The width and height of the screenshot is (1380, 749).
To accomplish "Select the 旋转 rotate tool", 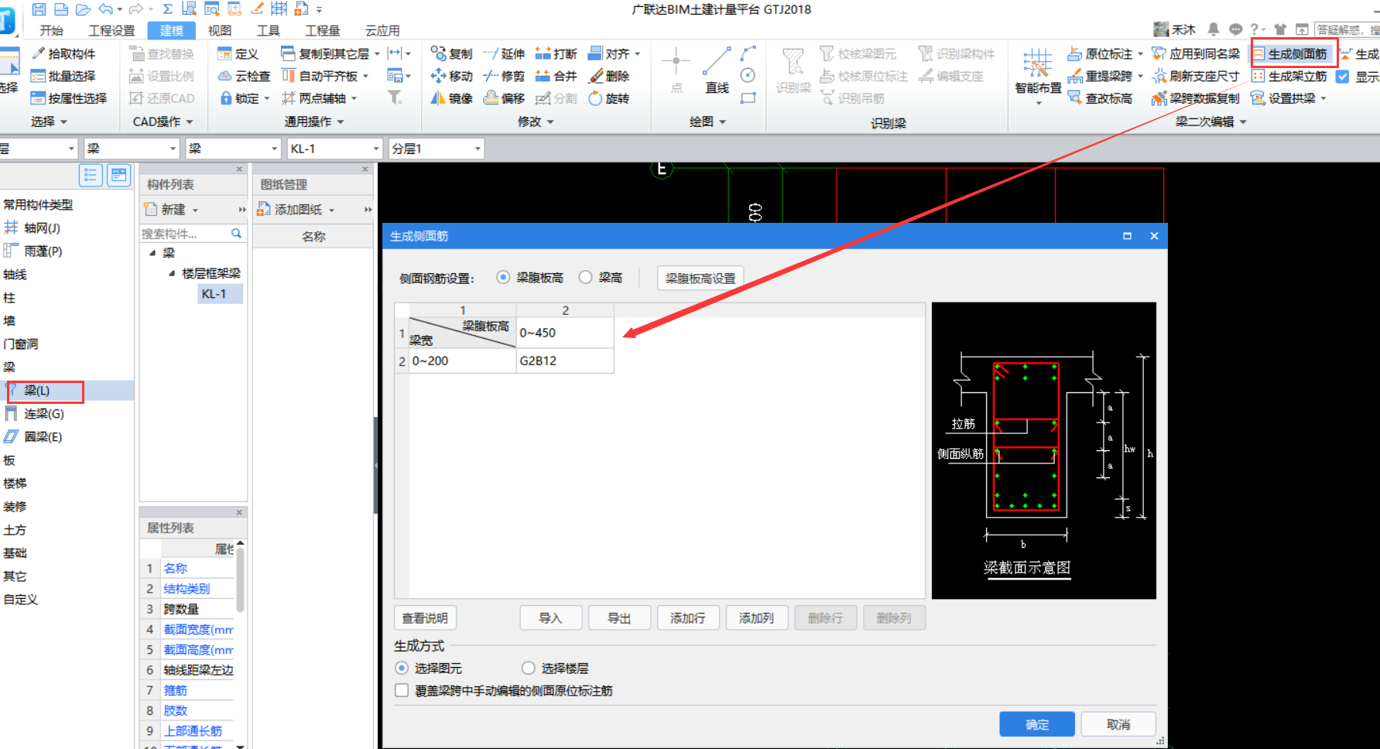I will coord(609,98).
